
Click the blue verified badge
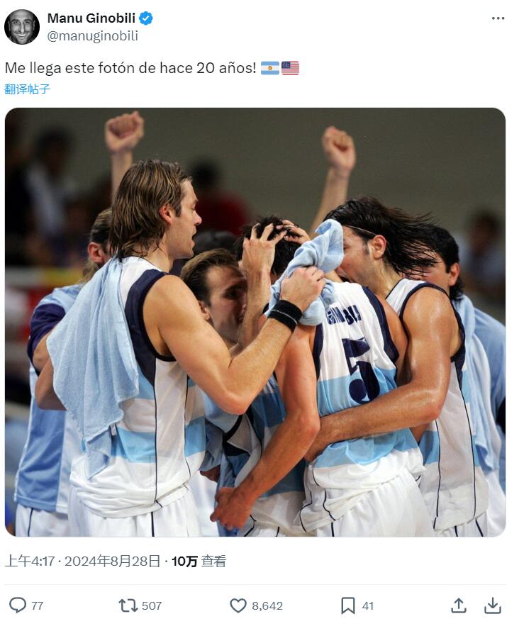click(x=146, y=18)
